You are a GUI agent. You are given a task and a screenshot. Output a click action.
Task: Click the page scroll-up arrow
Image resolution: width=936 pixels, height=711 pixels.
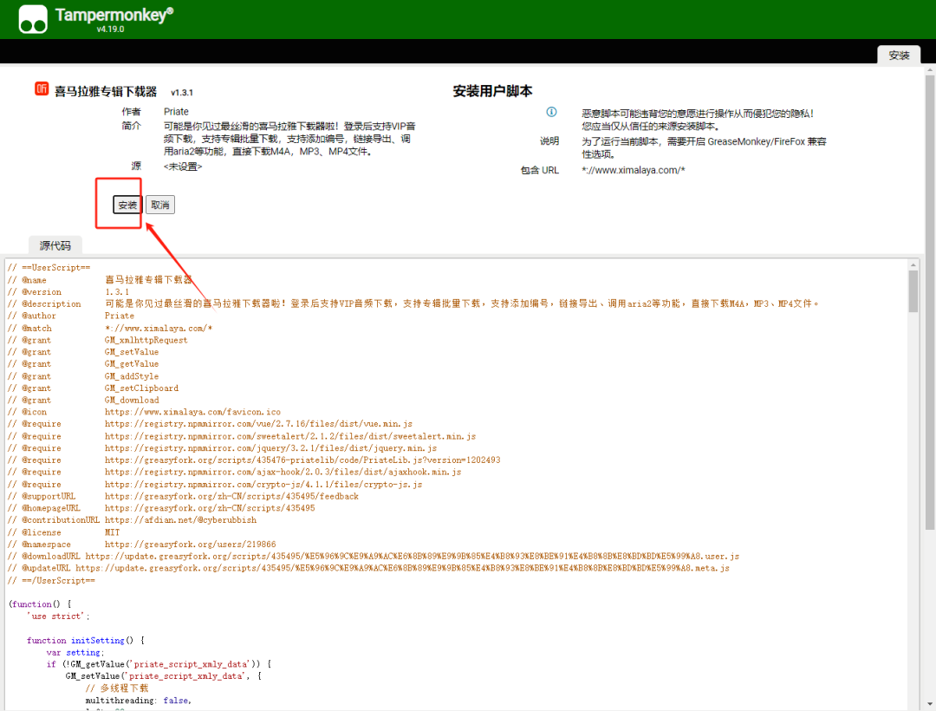pyautogui.click(x=930, y=70)
